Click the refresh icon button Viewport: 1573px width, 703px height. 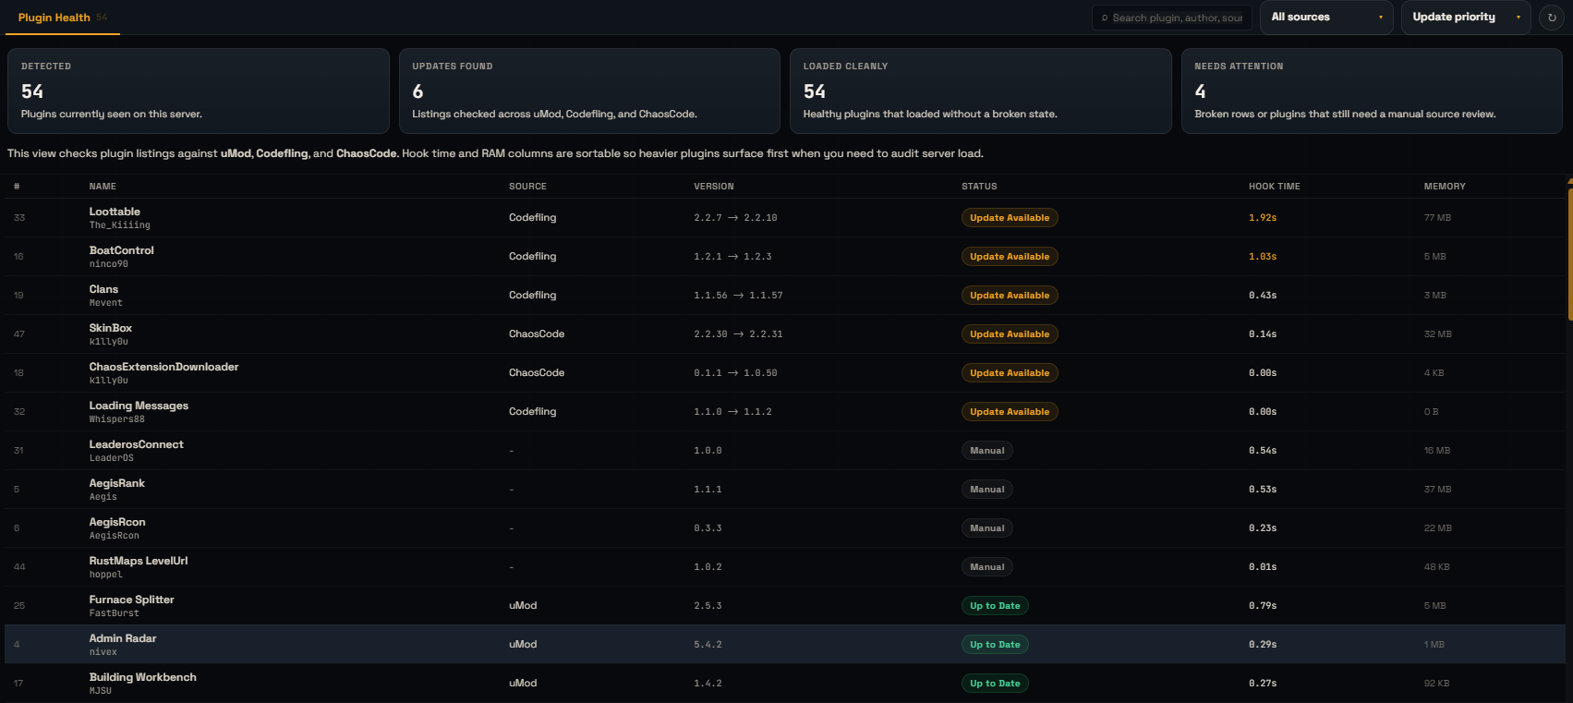[1552, 18]
